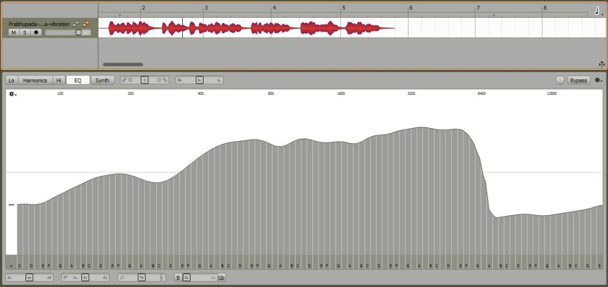Select the Hi section button
Image resolution: width=608 pixels, height=287 pixels.
(x=59, y=80)
